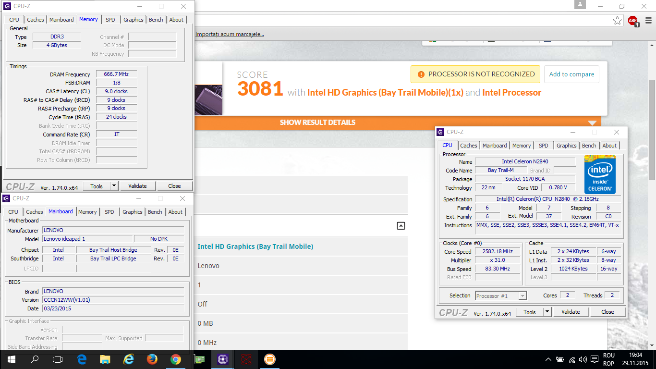Switch to Chrome in the taskbar

tap(175, 359)
